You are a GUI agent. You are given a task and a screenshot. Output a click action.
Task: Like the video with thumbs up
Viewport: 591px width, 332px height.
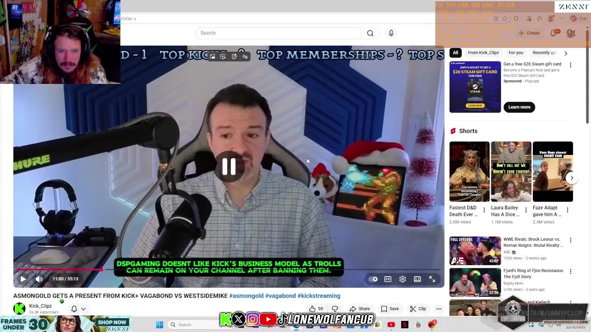click(316, 309)
